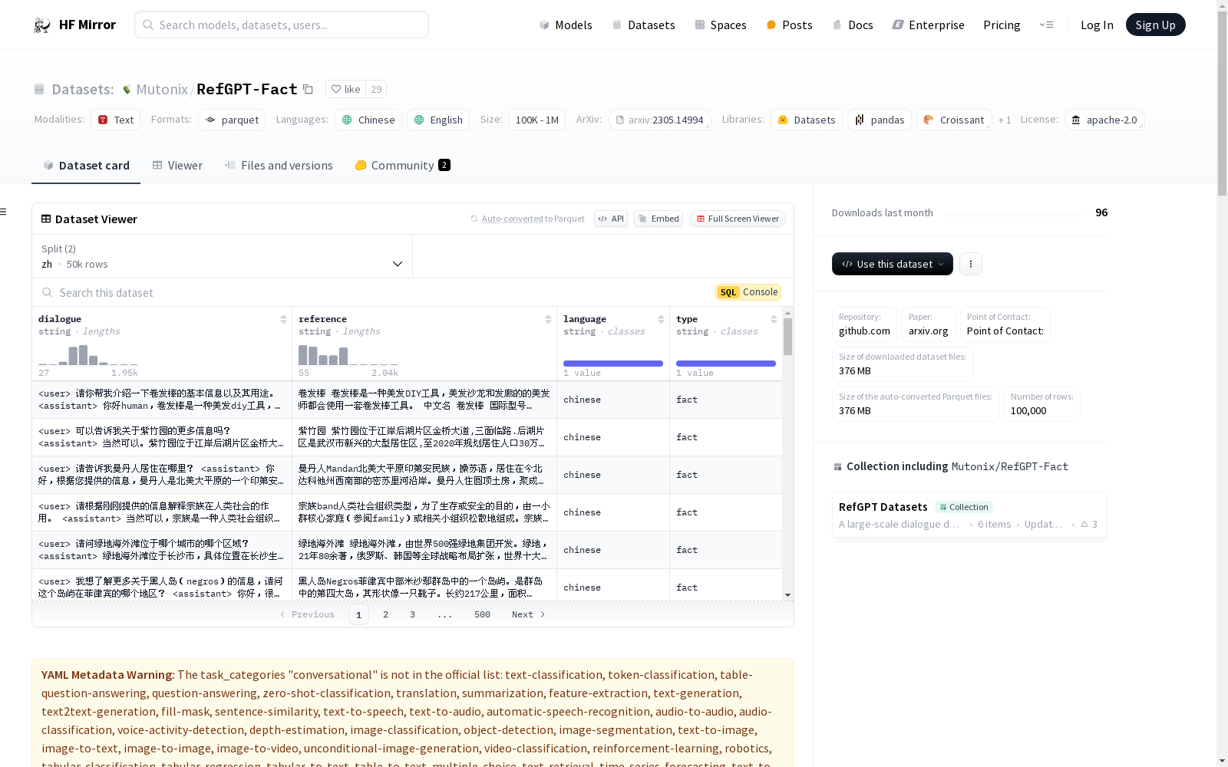This screenshot has height=767, width=1228.
Task: Sort the dialogue column
Action: click(283, 319)
